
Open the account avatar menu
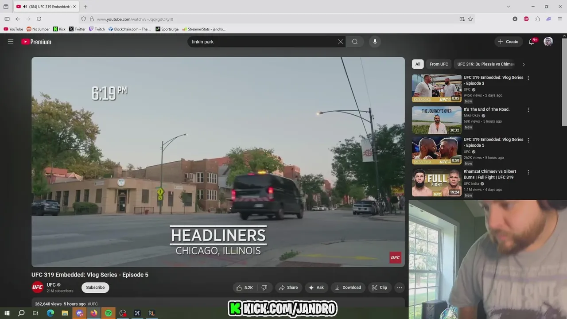point(548,42)
